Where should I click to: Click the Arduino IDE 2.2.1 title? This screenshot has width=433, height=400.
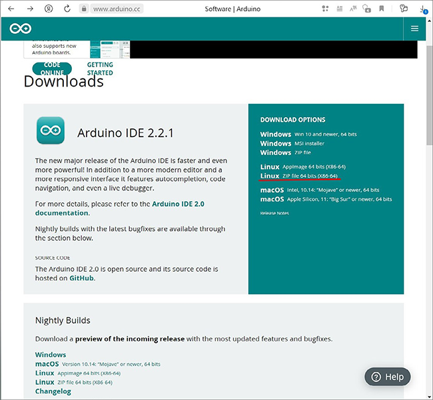point(125,132)
